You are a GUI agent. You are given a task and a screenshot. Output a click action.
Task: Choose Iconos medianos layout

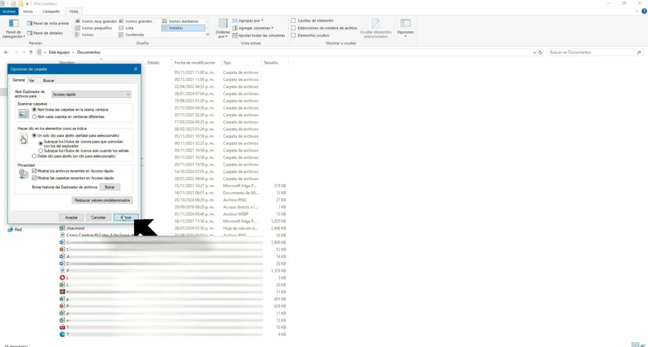click(180, 21)
